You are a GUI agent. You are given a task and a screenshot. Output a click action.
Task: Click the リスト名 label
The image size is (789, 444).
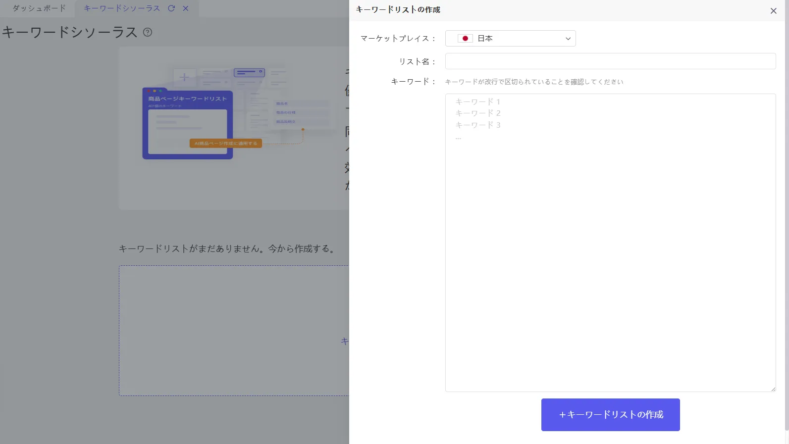coord(417,61)
